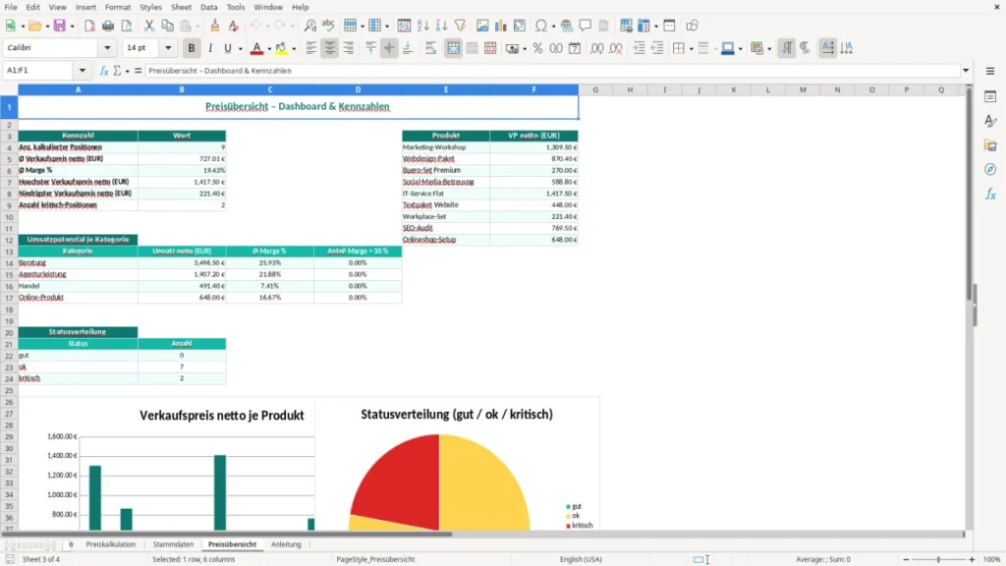
Task: Open Font Color dropdown arrow
Action: 269,49
